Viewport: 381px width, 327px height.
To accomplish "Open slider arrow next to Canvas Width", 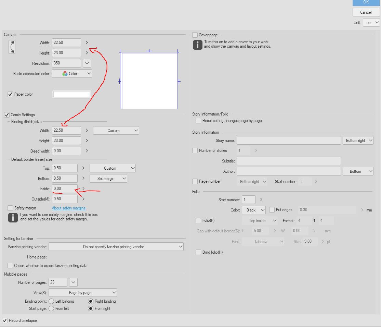I will [87, 43].
